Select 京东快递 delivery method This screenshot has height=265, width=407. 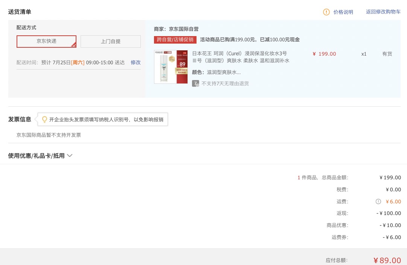[x=46, y=41]
